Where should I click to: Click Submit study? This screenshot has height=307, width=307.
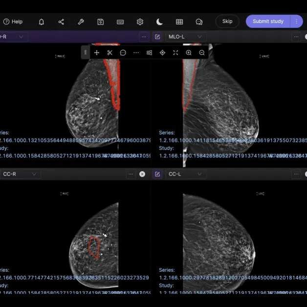268,22
